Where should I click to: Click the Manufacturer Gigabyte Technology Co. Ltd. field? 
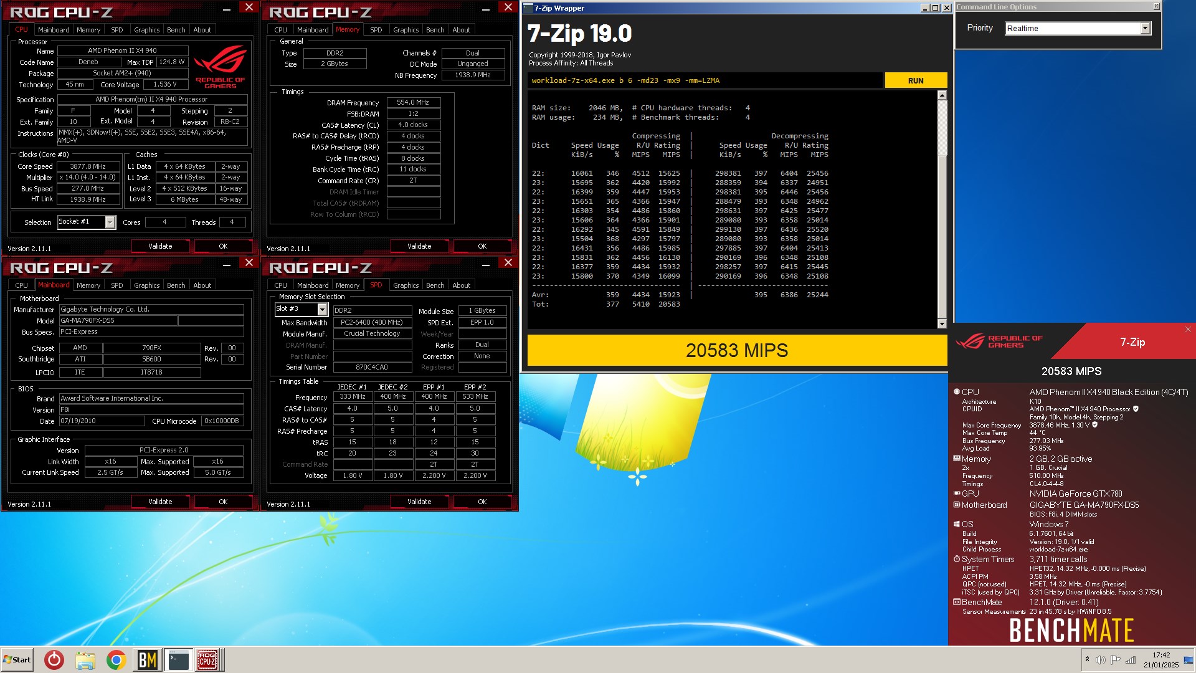[x=151, y=309]
